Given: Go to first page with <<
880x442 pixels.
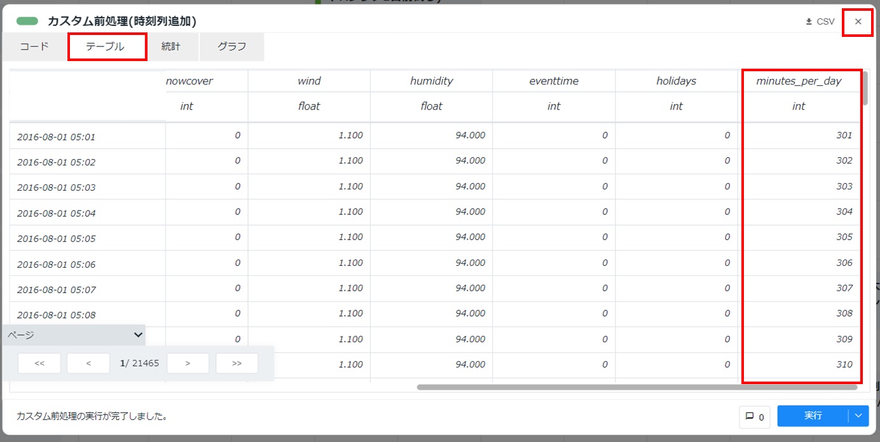Looking at the screenshot, I should (x=39, y=363).
